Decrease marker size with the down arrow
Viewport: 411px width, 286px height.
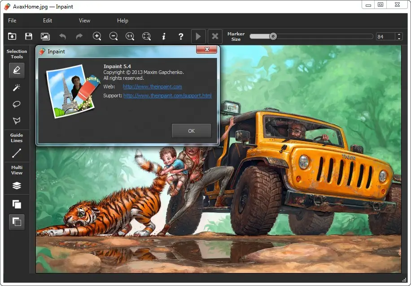pos(399,39)
